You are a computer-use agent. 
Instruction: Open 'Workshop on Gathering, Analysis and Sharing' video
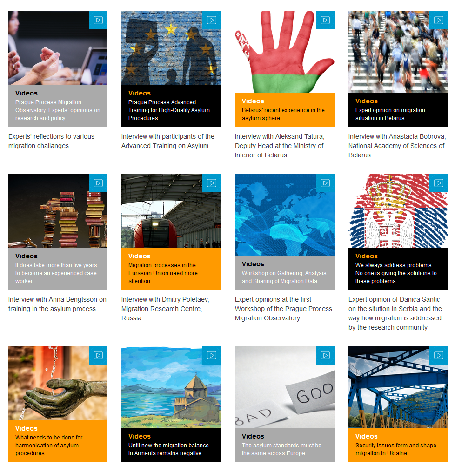[x=284, y=277]
